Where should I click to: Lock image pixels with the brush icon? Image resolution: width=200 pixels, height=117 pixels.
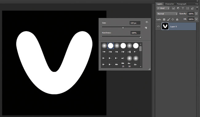[169, 19]
